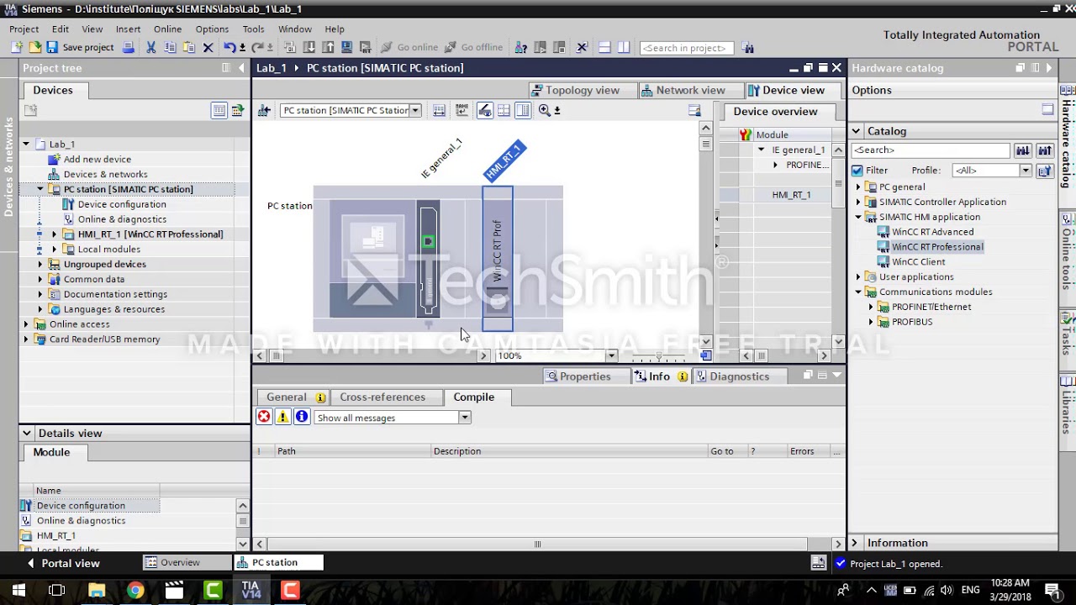Click the Search in project input field
This screenshot has height=605, width=1076.
[686, 48]
